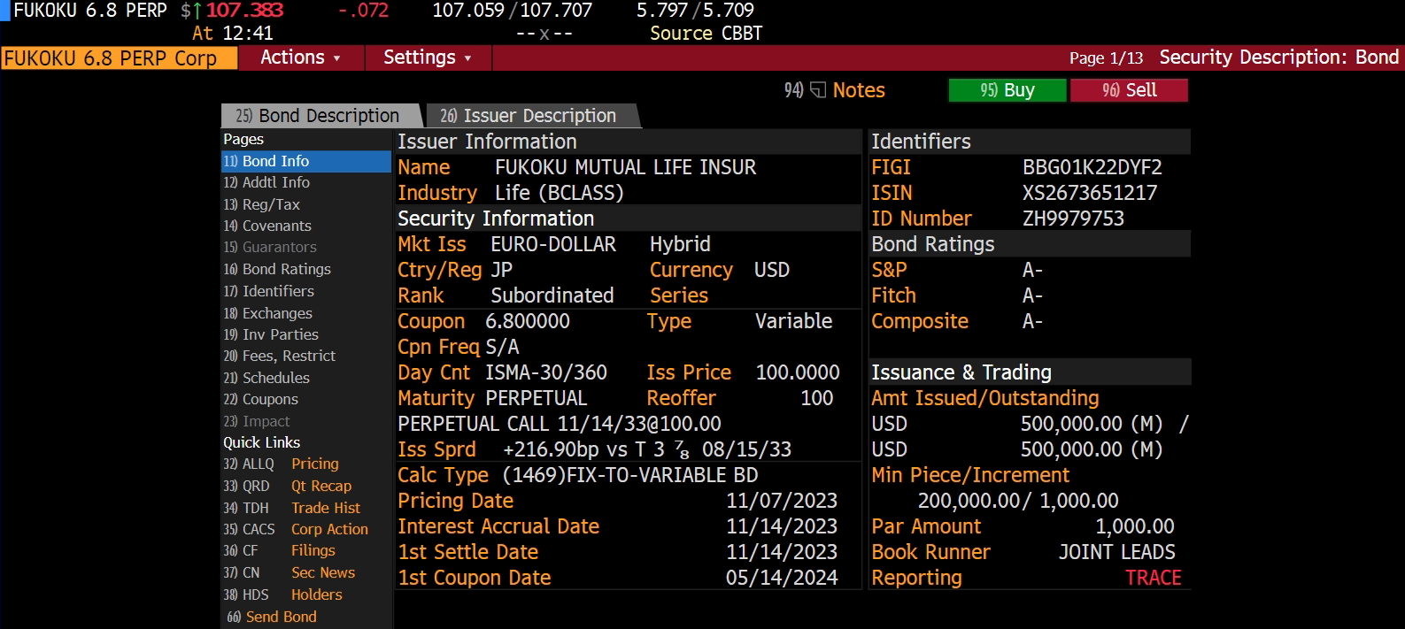The image size is (1405, 629).
Task: Click the red Sell button
Action: [x=1129, y=90]
